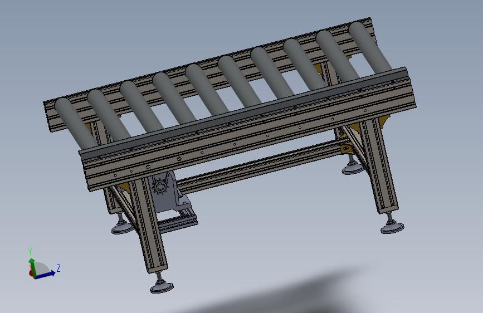Select the lower cross beam between the legs

tap(262, 167)
